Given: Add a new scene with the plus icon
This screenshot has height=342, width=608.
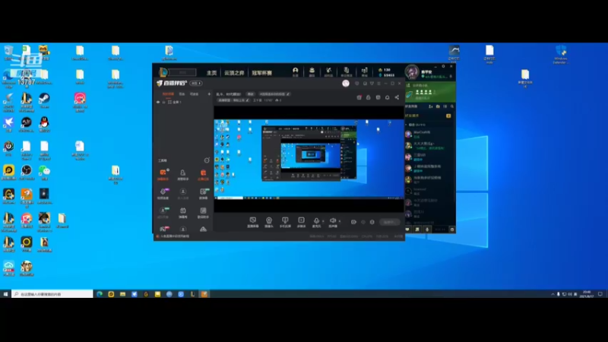Looking at the screenshot, I should click(x=209, y=93).
